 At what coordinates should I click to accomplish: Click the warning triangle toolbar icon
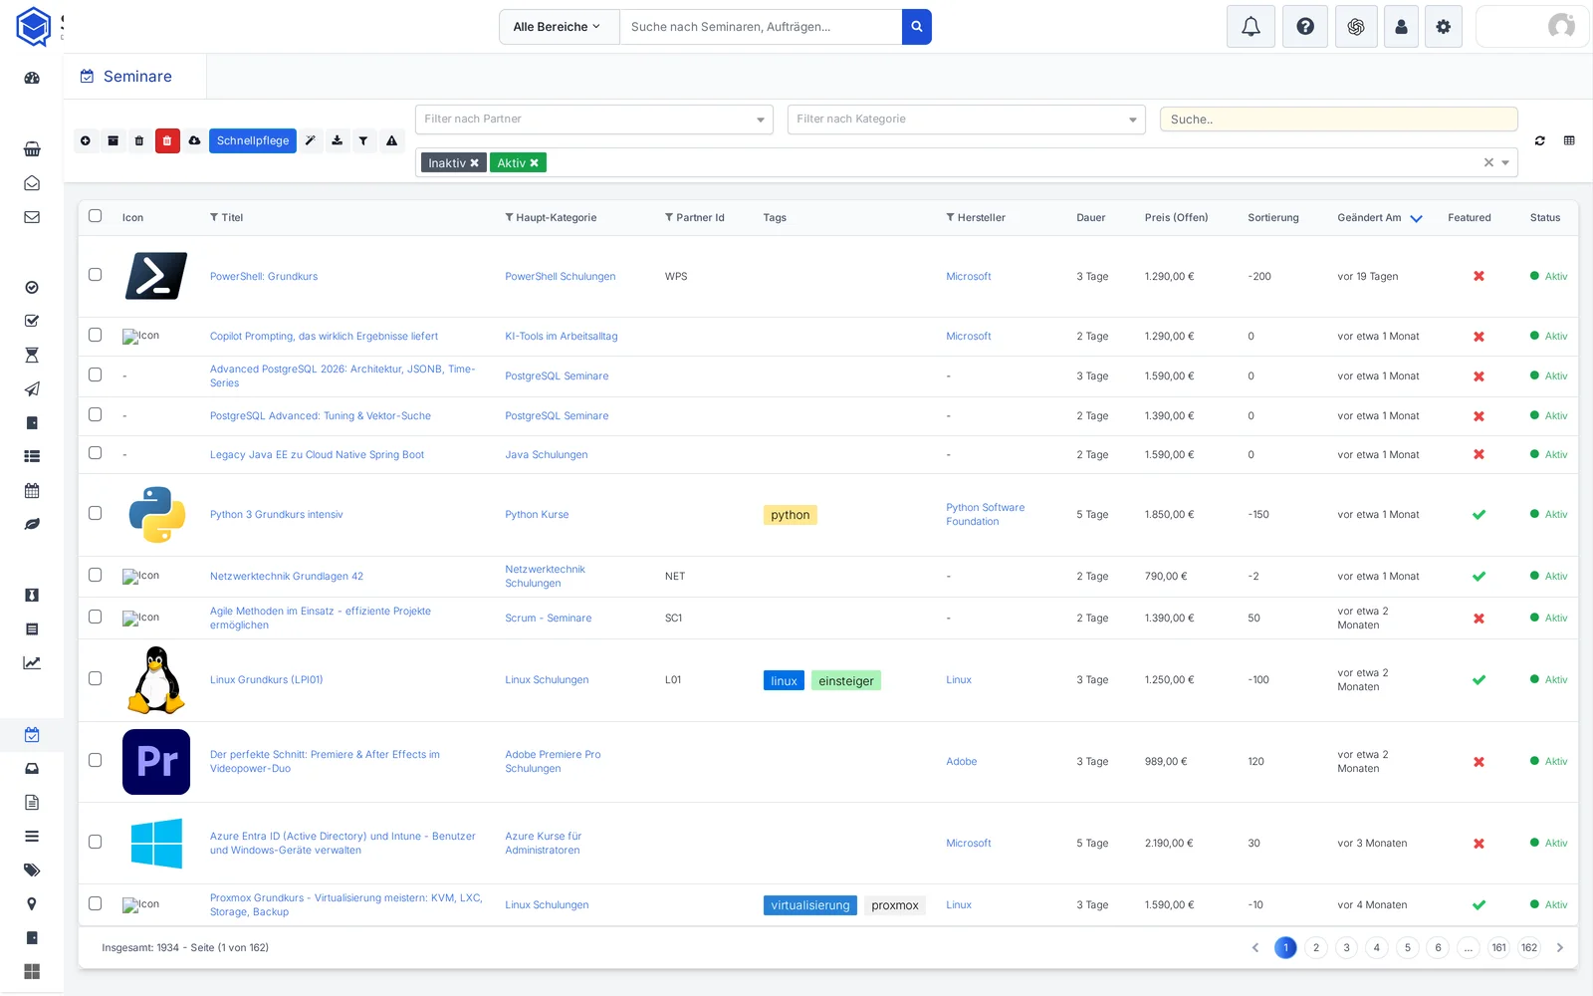(x=392, y=141)
